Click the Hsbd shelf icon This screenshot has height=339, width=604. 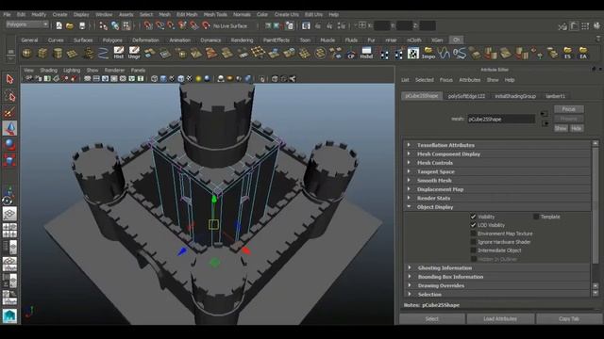(366, 53)
